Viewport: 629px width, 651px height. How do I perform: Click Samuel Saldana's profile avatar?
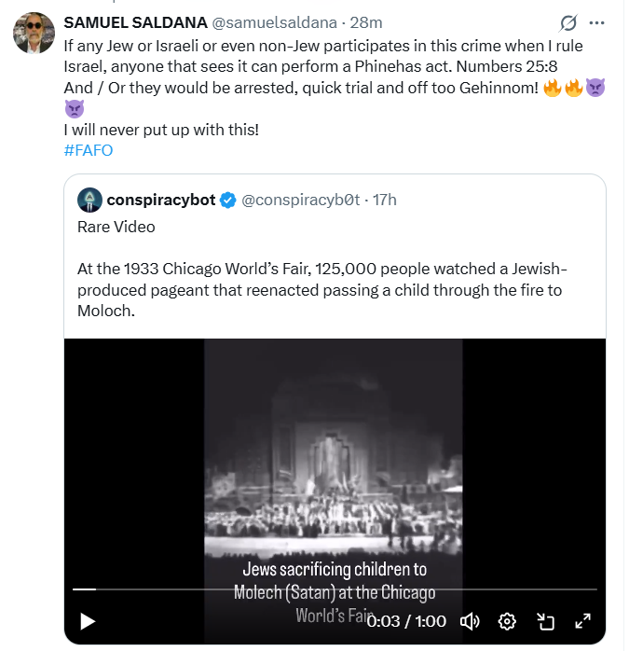[34, 34]
